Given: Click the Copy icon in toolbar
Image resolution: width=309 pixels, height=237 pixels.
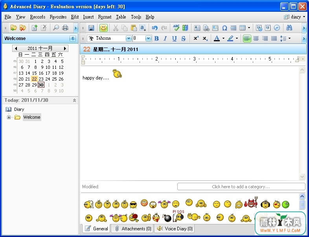Looking at the screenshot, I should click(124, 28).
